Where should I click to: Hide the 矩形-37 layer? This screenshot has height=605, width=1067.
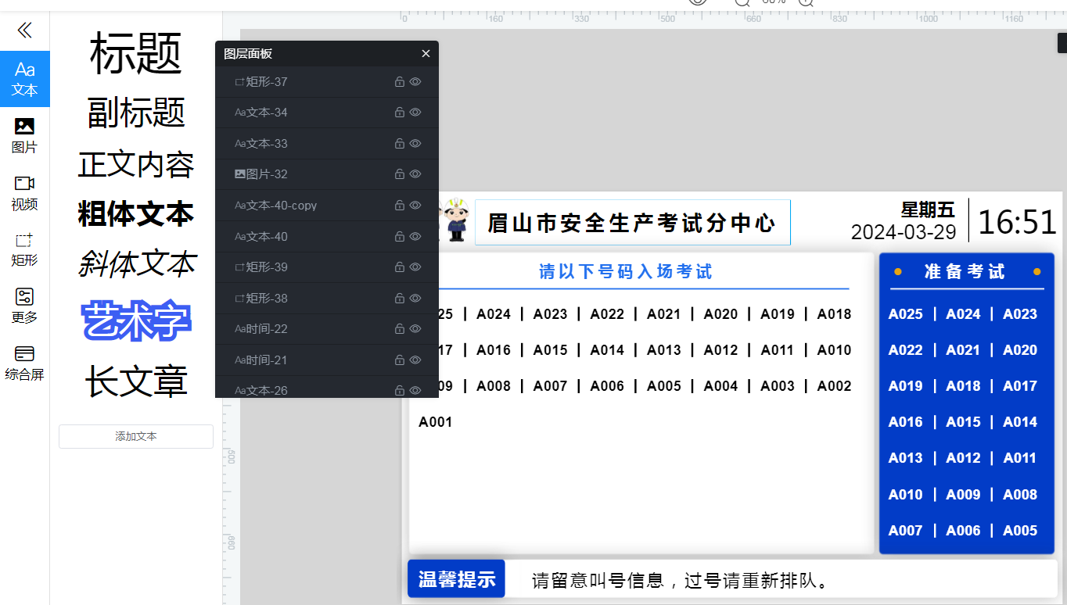click(415, 81)
